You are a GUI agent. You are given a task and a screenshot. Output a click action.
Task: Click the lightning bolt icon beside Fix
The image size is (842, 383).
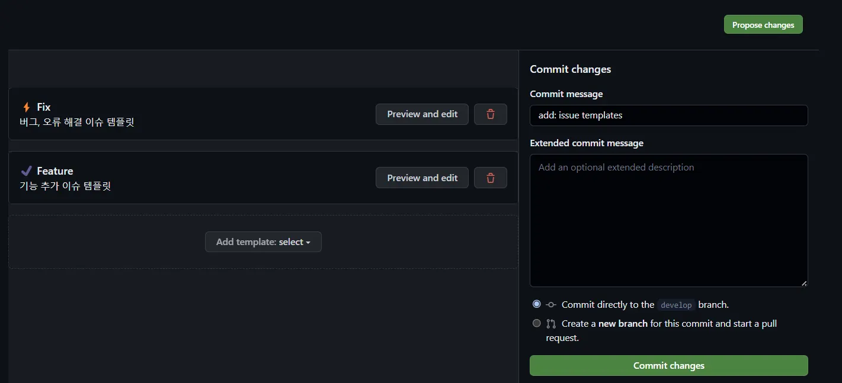point(26,107)
